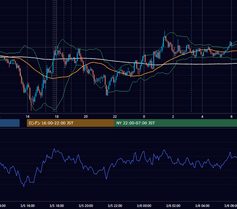
Task: Select the "16" hour label on the price chart axis
Action: 28,117
